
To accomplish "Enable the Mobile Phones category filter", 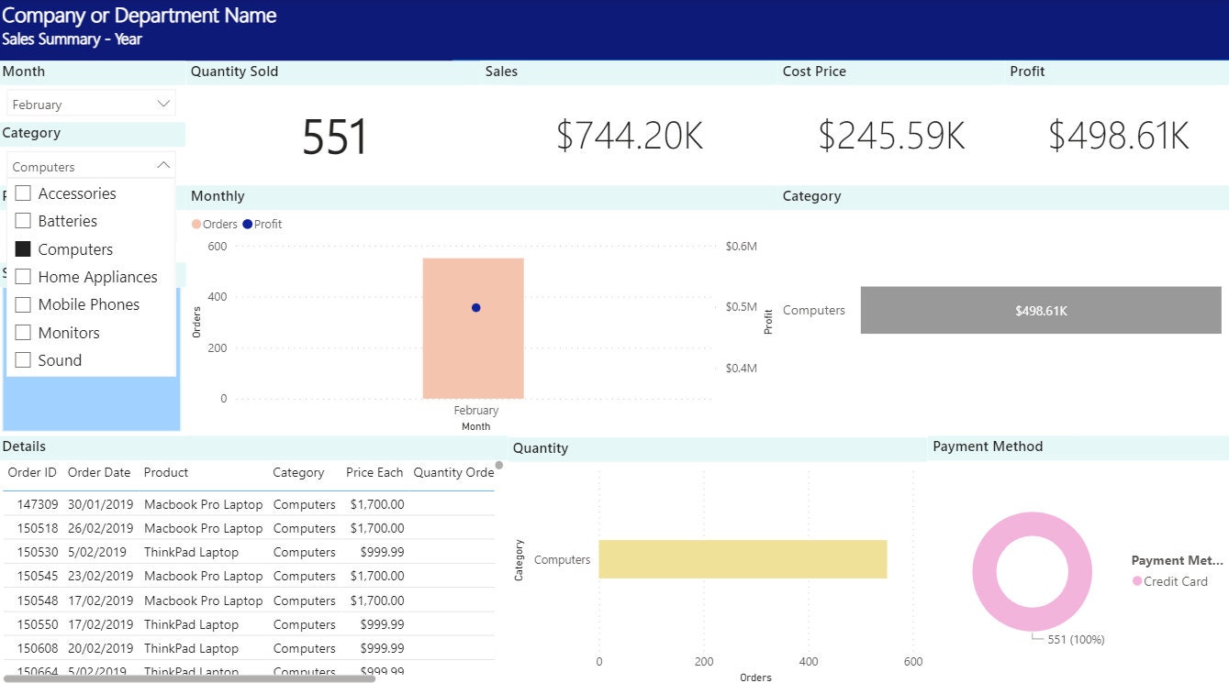I will pos(23,304).
